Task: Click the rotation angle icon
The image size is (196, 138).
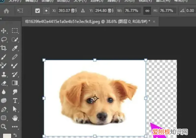Action: 182,11
